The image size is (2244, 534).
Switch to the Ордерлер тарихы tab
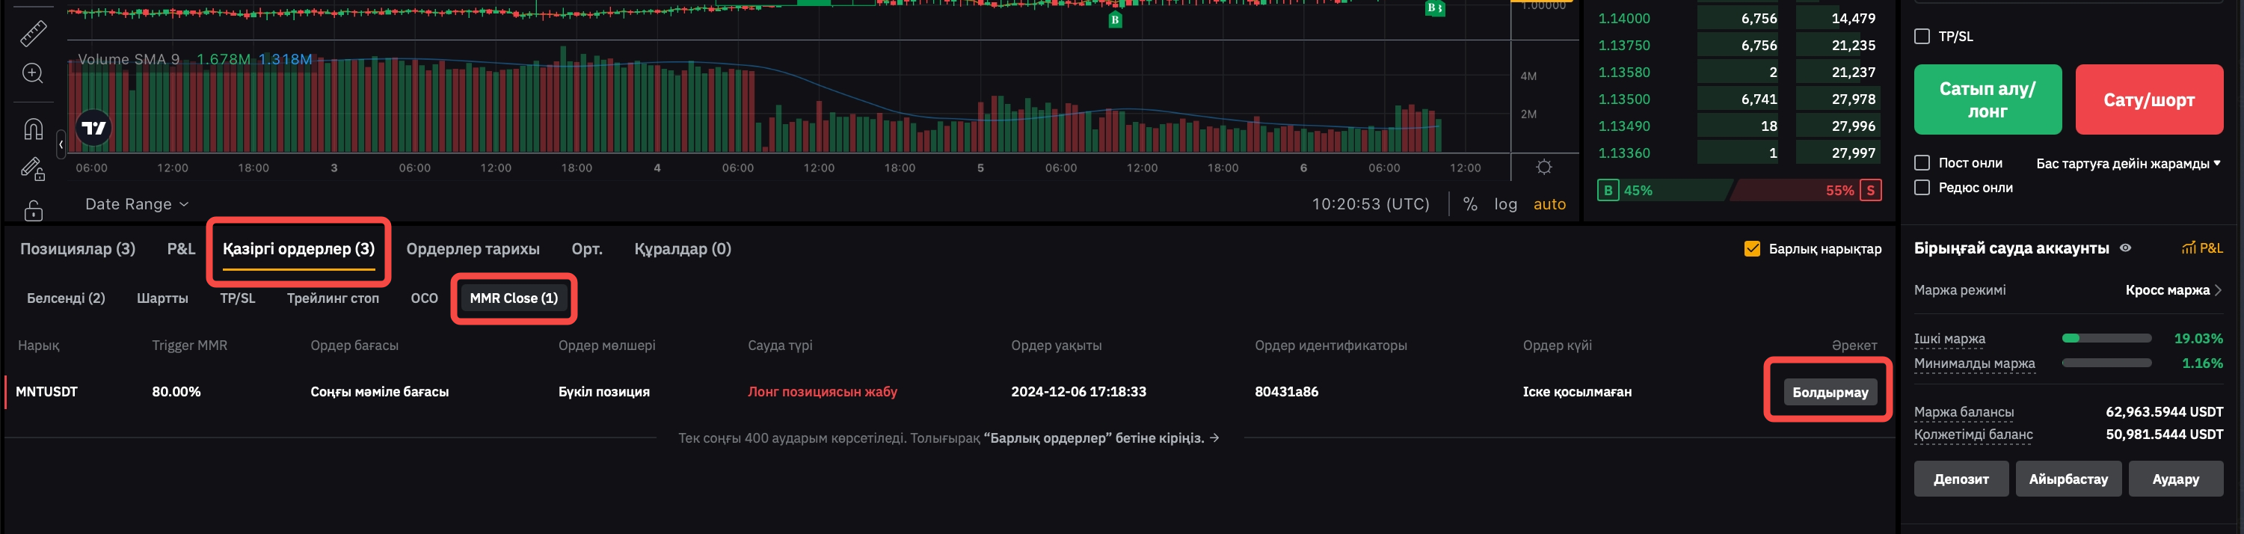(472, 249)
